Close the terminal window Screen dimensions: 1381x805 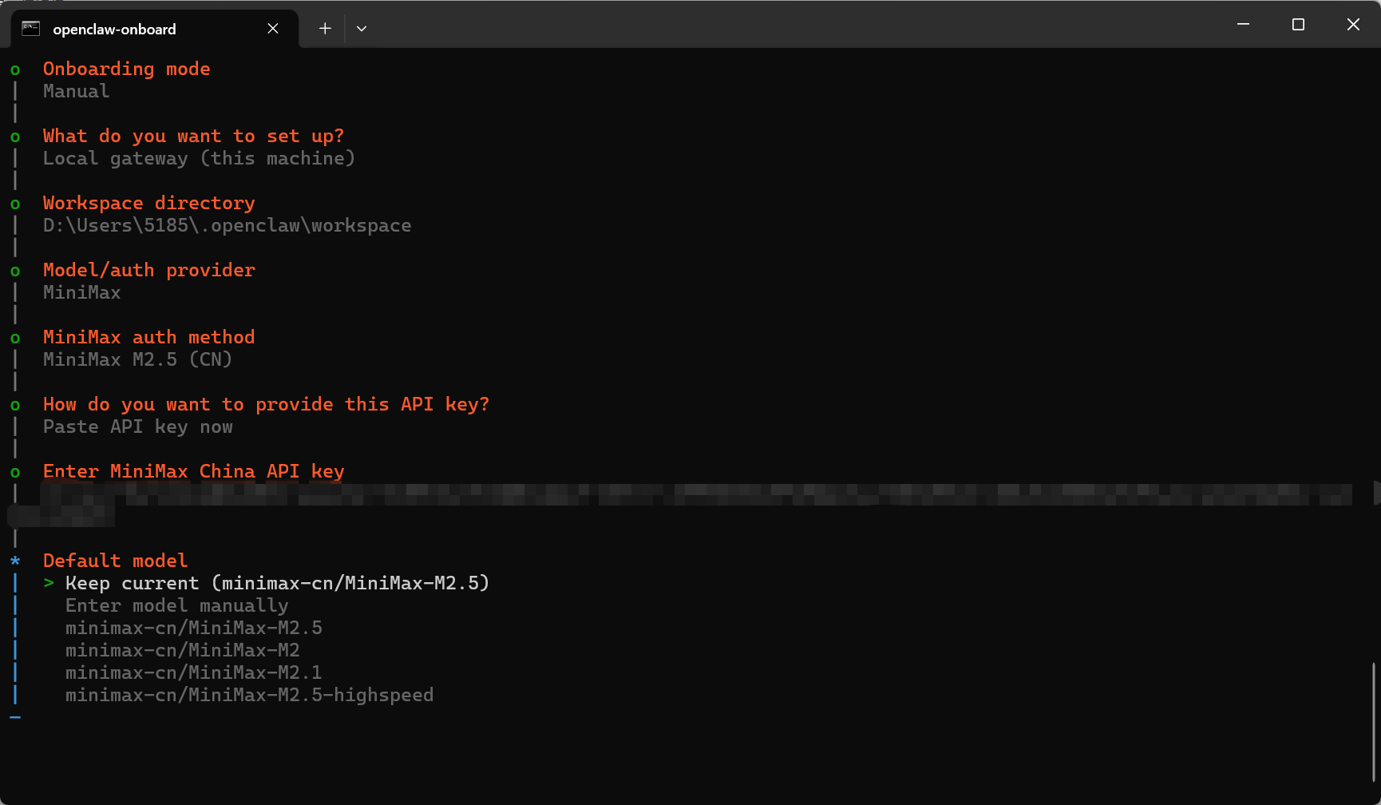point(1353,25)
